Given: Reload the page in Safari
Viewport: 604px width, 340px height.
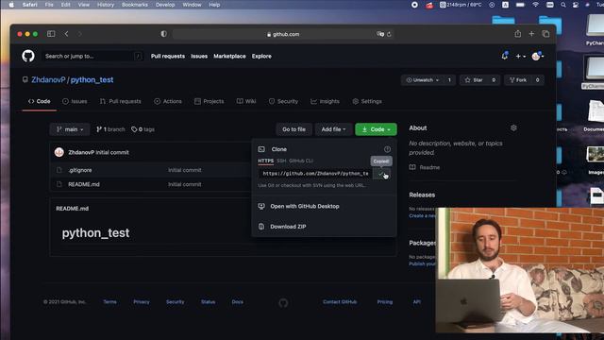Looking at the screenshot, I should (389, 34).
